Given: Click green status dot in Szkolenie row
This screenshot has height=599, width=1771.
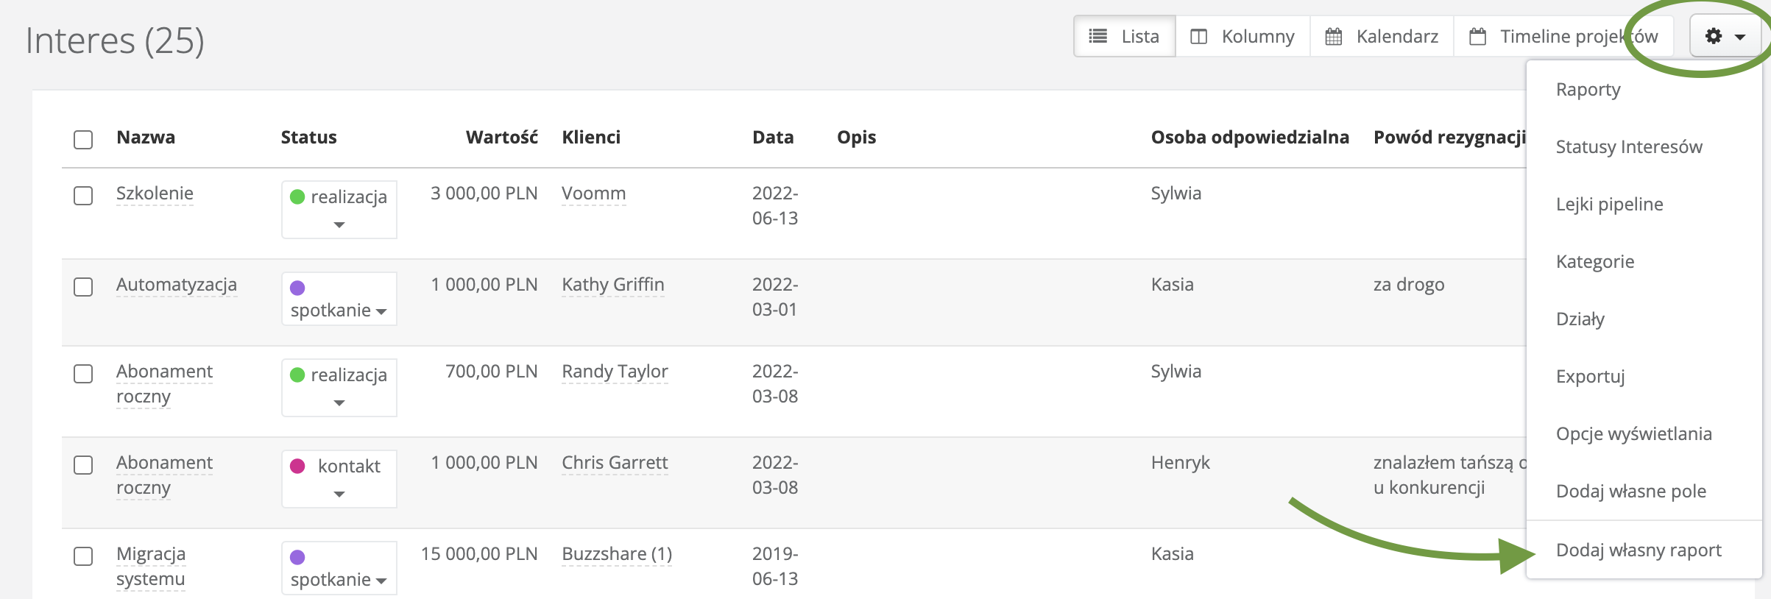Looking at the screenshot, I should (x=297, y=196).
